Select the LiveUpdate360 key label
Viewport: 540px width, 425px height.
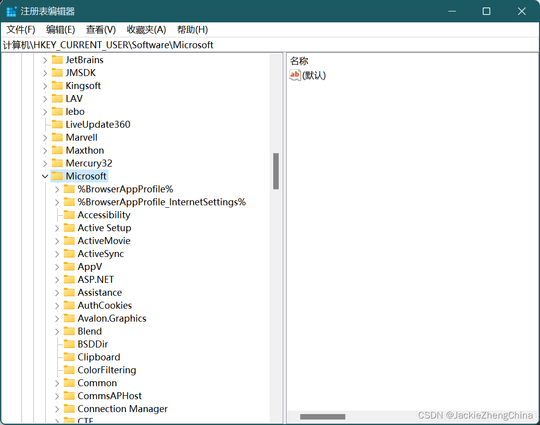(98, 125)
